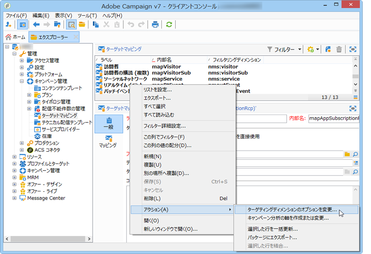The width and height of the screenshot is (371, 254).
Task: Collapse the キャンペーン管理 node under 管理
Action: 22,81
